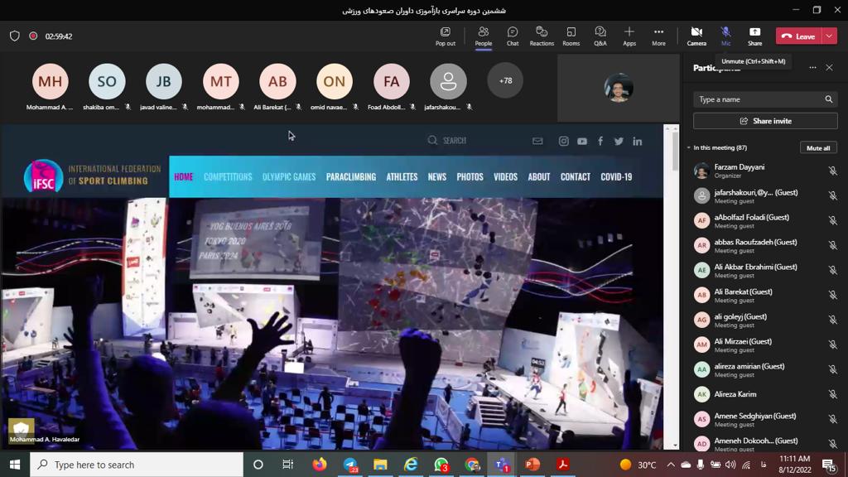Screen dimensions: 848x477
Task: Open Telegram from the taskbar
Action: coord(350,465)
